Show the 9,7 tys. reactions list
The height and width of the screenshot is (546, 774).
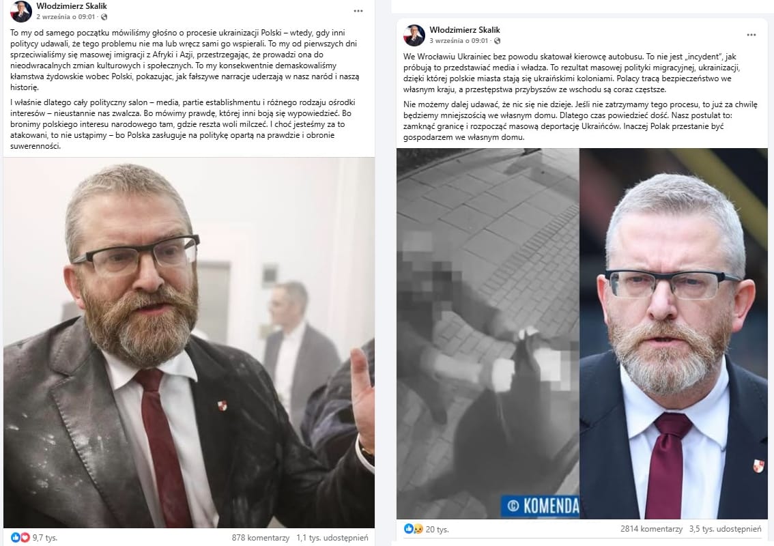pyautogui.click(x=45, y=538)
